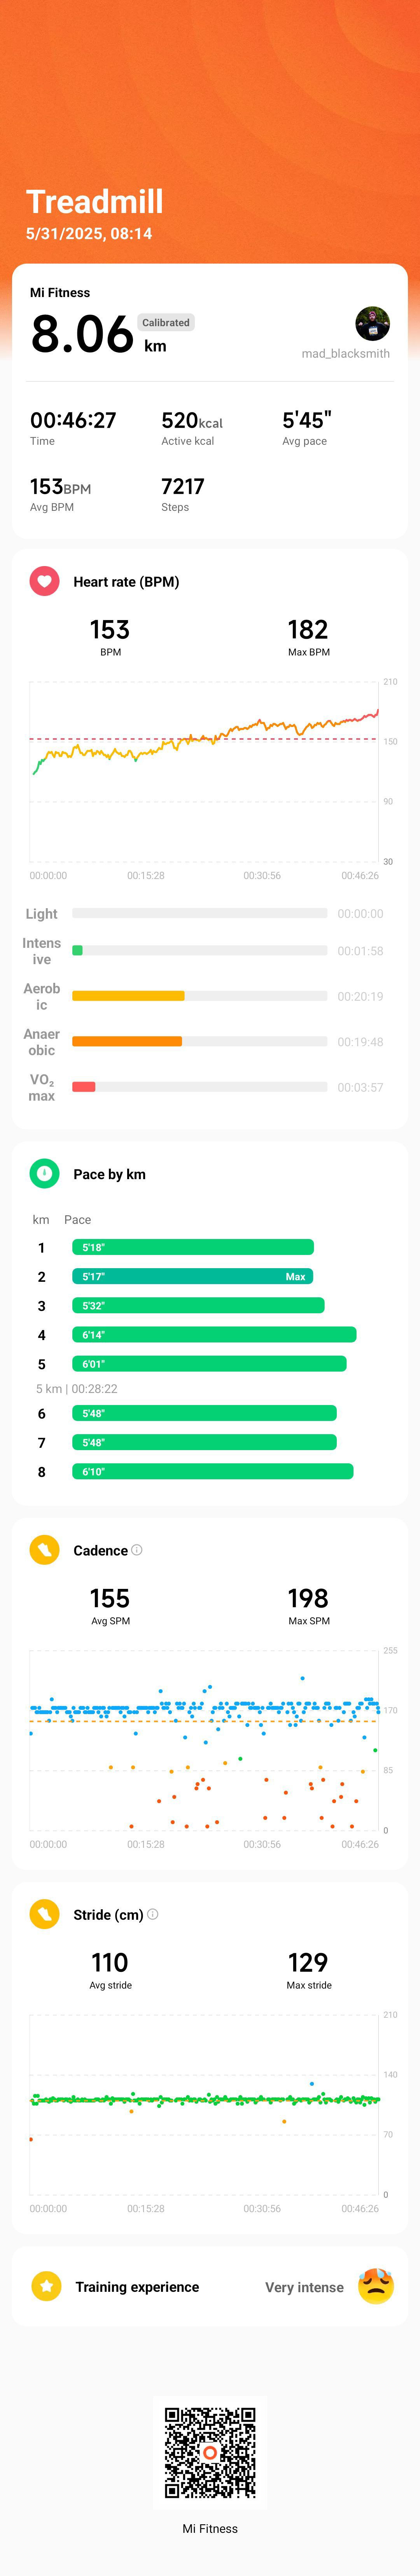Image resolution: width=420 pixels, height=2576 pixels.
Task: Click the Anaerobic zone progress bar
Action: click(x=200, y=1041)
